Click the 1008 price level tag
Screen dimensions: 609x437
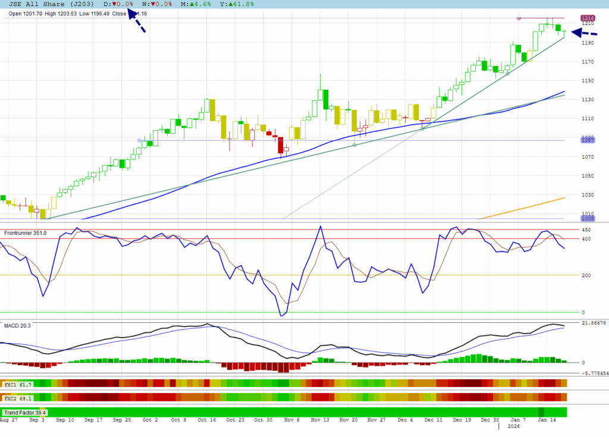point(589,219)
